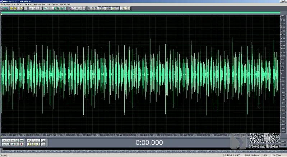Open the Effects menu
Screen dimensions: 287x157
point(20,4)
